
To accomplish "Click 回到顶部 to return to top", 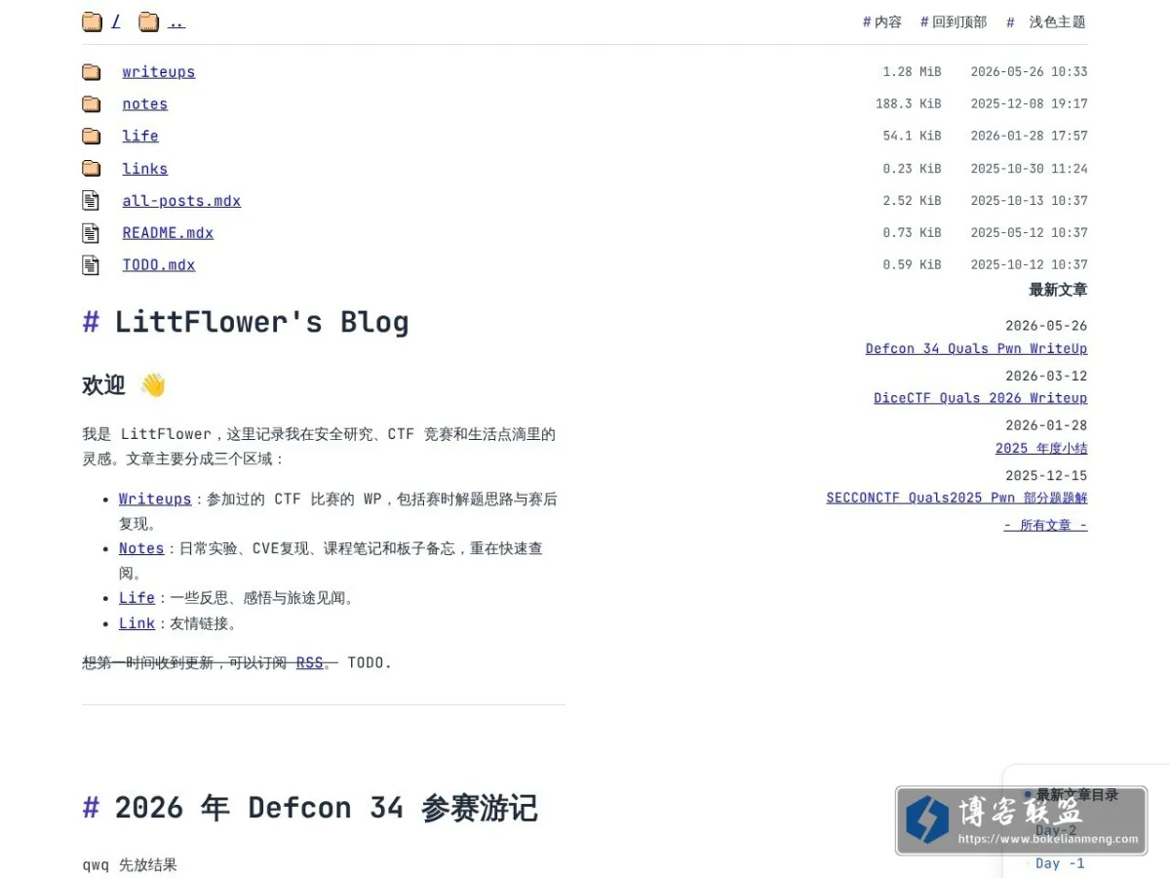I will pos(954,21).
